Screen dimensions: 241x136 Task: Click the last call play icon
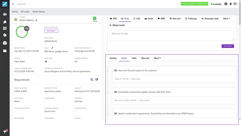point(46,62)
